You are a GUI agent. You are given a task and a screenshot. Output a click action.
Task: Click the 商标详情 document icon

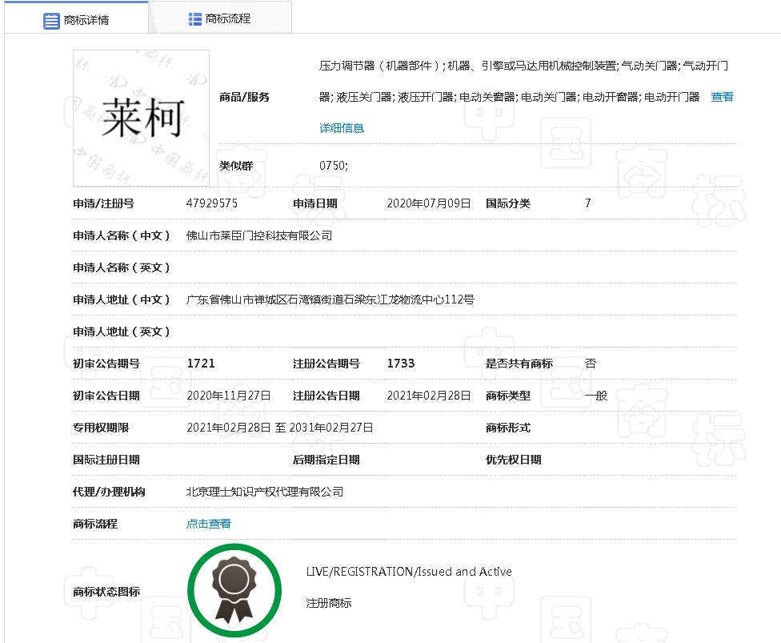(51, 21)
